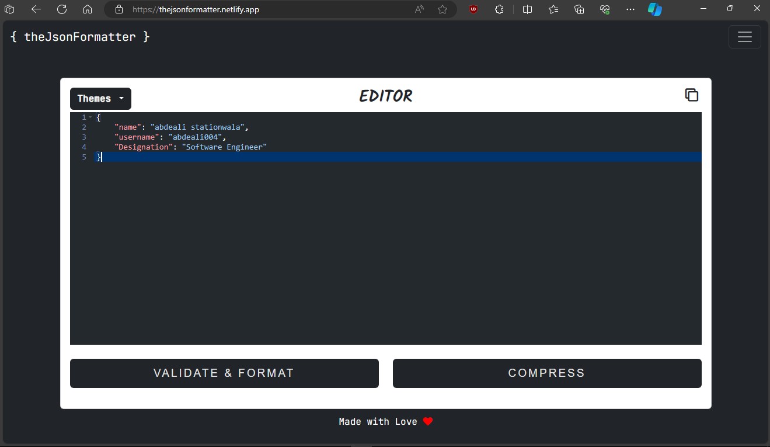The height and width of the screenshot is (447, 770).
Task: Copy the JSON using the copy icon
Action: 692,94
